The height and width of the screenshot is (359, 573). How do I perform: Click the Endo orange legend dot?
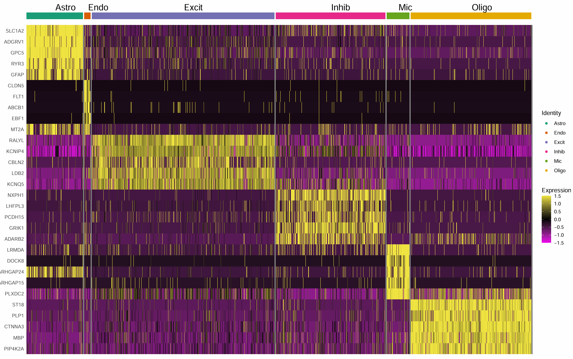point(546,133)
